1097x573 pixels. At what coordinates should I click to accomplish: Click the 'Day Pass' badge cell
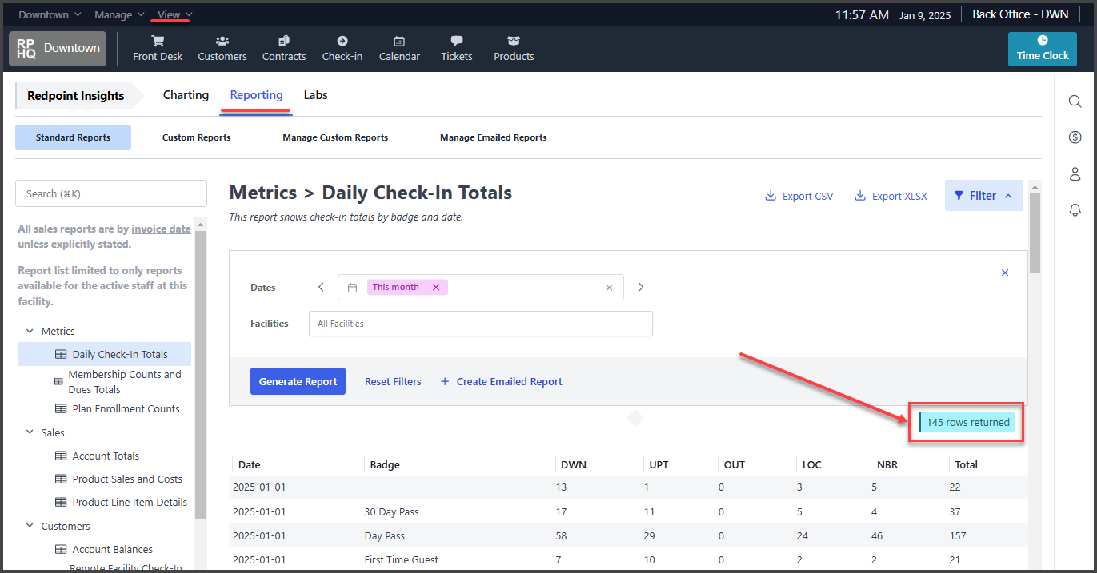384,535
